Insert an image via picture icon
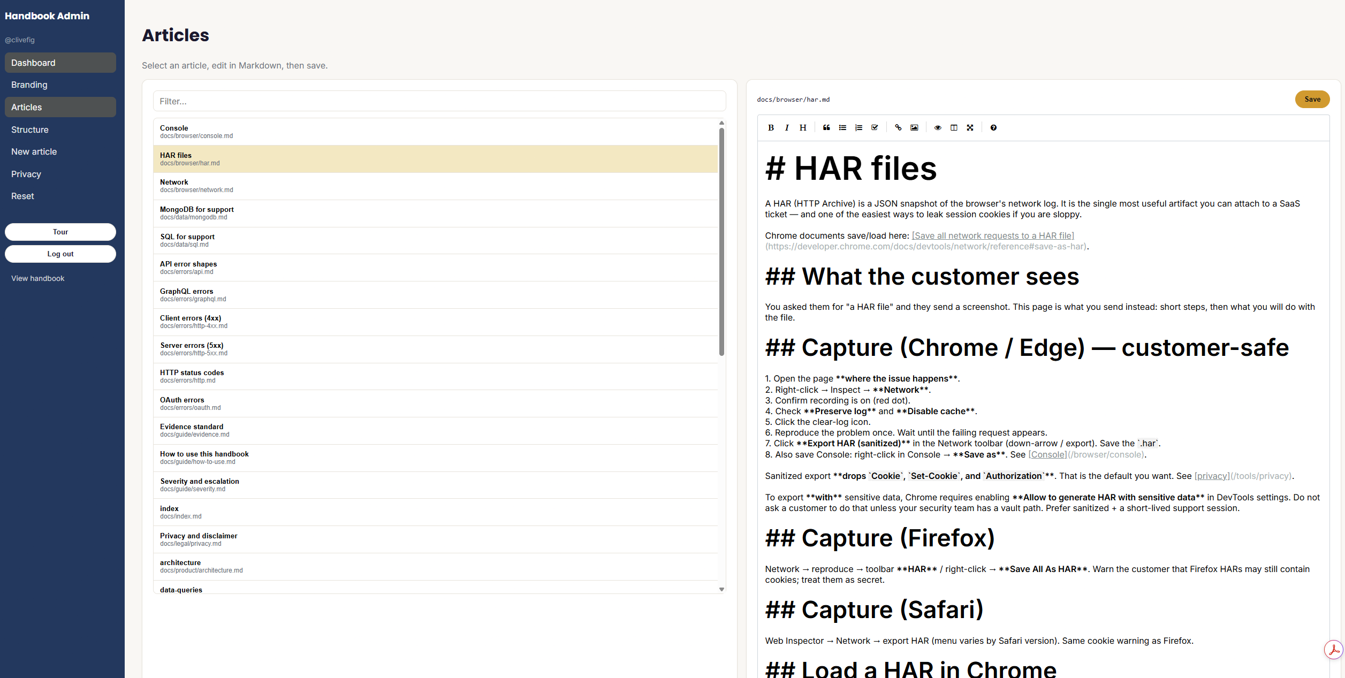The image size is (1345, 678). point(914,127)
